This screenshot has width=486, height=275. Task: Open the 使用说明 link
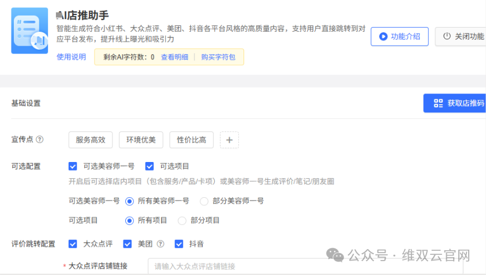click(71, 57)
